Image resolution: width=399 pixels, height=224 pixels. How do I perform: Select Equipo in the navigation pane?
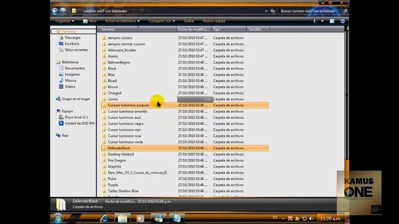point(67,111)
